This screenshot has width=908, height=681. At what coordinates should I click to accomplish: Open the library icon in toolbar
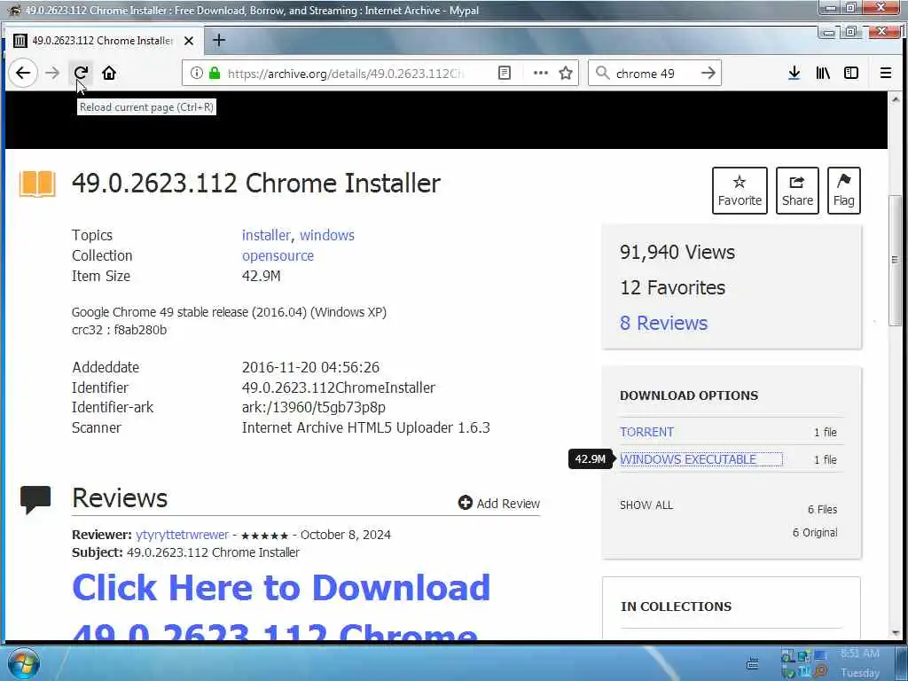[x=823, y=73]
